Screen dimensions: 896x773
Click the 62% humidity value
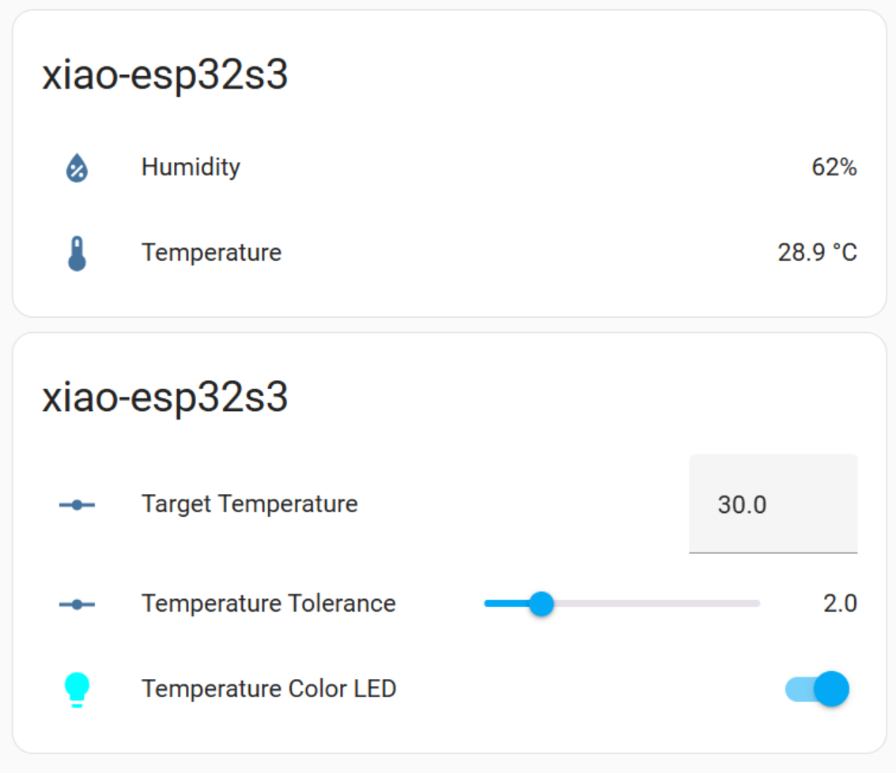[834, 168]
